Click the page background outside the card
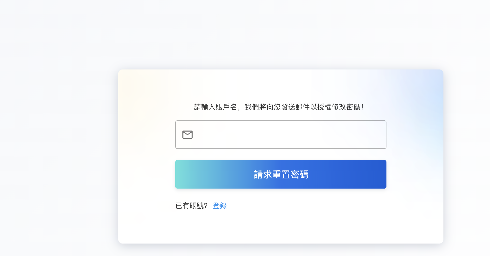The height and width of the screenshot is (256, 490). point(59,127)
